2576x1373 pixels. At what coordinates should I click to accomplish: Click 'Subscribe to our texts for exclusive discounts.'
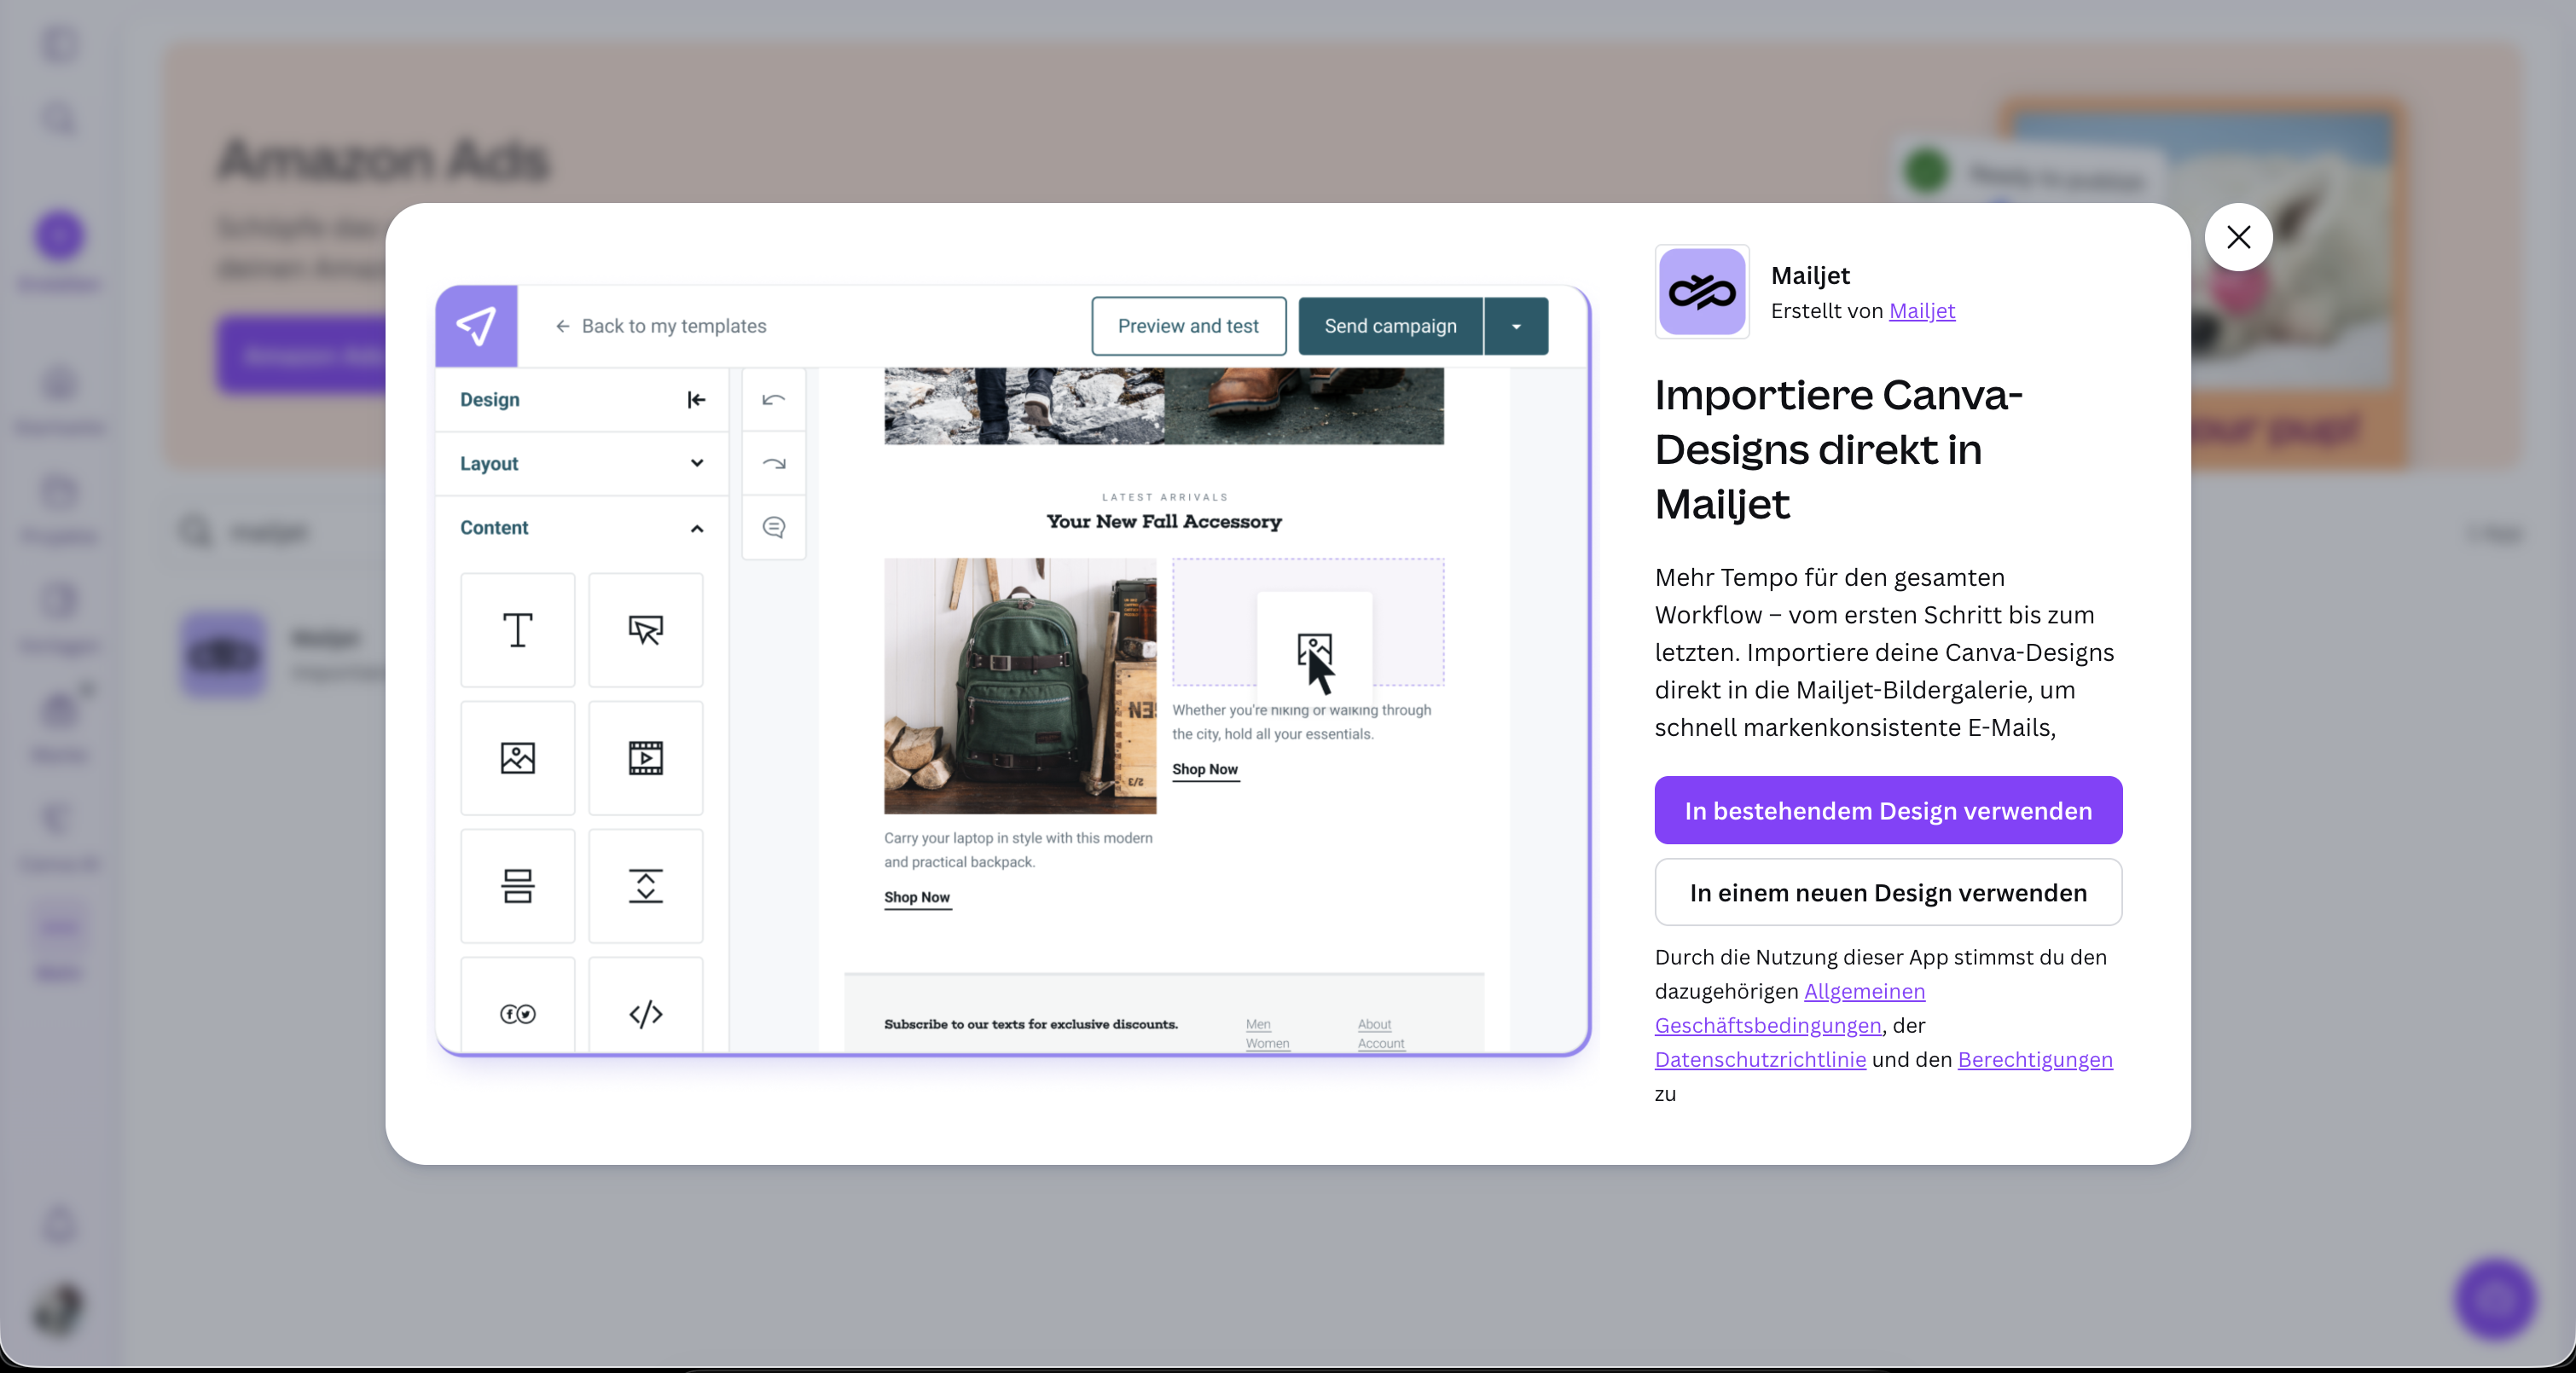click(x=1031, y=1024)
